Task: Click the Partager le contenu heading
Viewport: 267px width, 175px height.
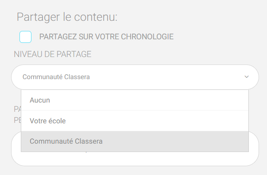Action: click(67, 17)
